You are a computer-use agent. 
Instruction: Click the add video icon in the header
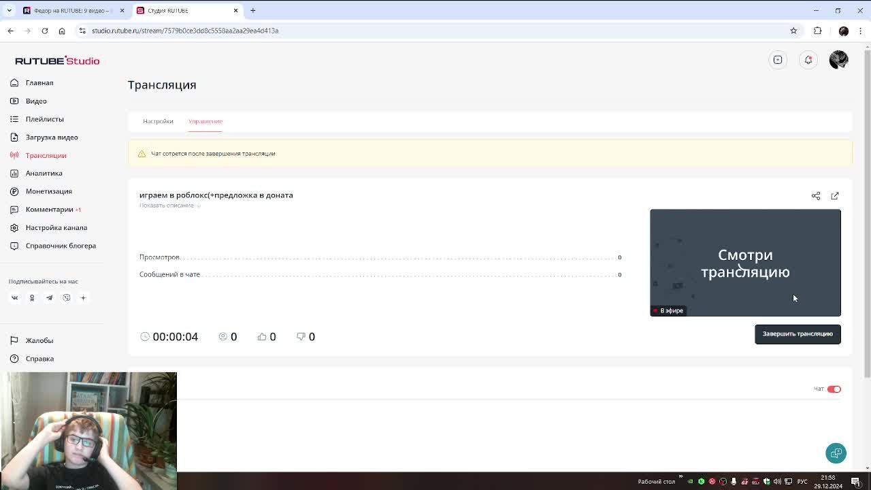pyautogui.click(x=778, y=60)
